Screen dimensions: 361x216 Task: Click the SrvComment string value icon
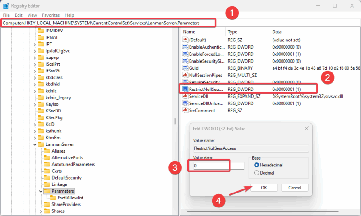tap(185, 110)
